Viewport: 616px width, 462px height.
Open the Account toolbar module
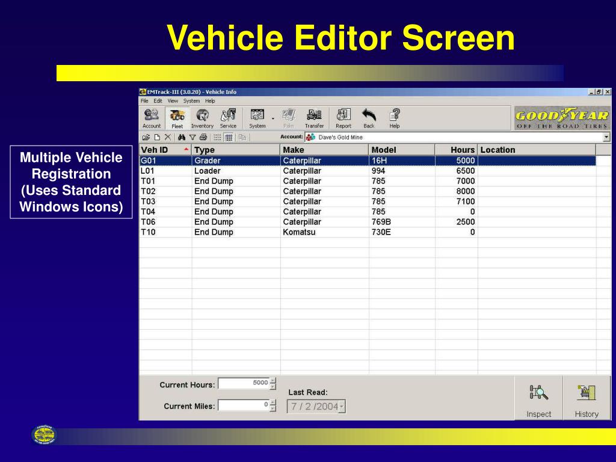(152, 119)
